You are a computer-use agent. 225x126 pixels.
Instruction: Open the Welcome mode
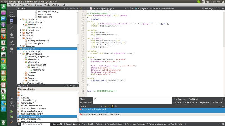(x=12, y=13)
